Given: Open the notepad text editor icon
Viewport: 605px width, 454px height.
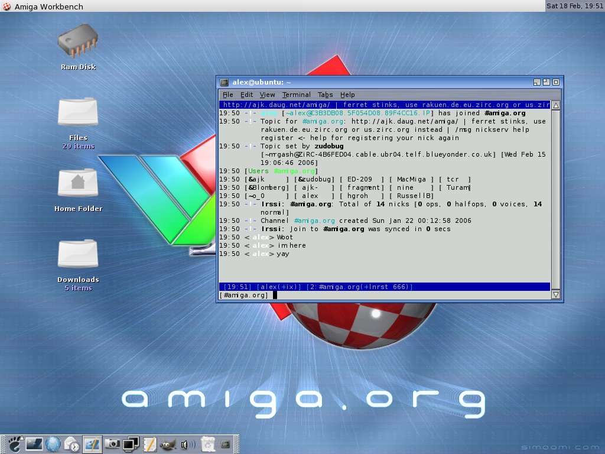Looking at the screenshot, I should coord(150,444).
